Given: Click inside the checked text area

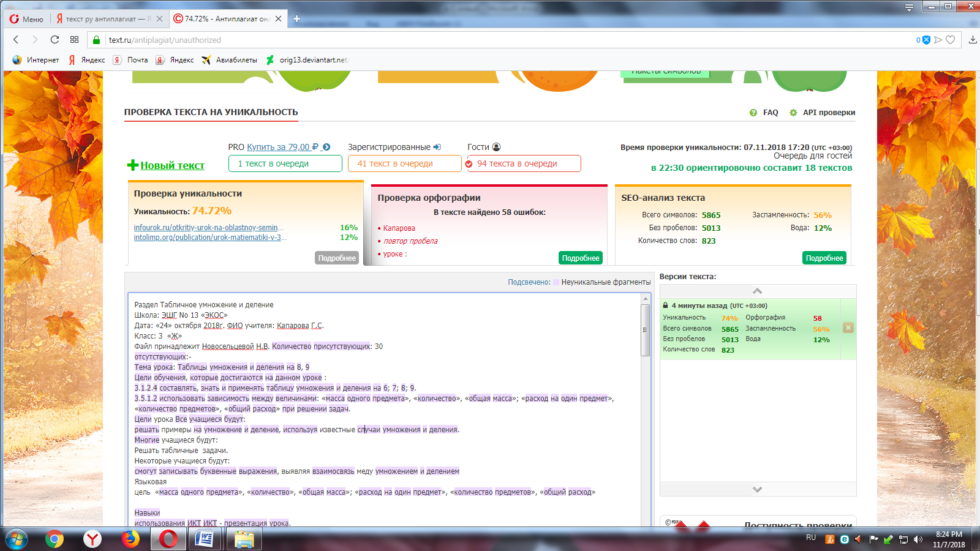Looking at the screenshot, I should 385,410.
